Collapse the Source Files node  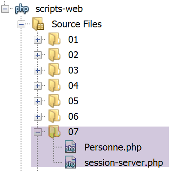click(x=21, y=24)
